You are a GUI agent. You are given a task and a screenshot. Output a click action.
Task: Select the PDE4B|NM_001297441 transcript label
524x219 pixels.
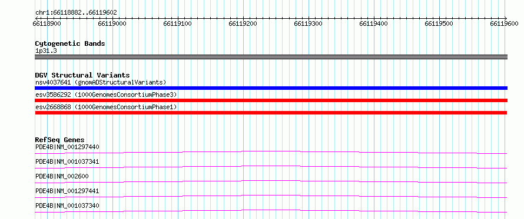coord(67,191)
